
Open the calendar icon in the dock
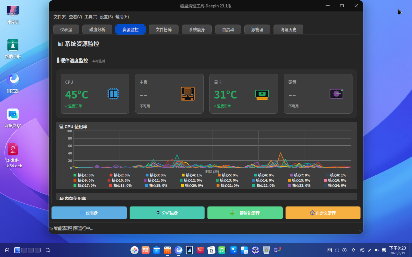click(x=211, y=250)
